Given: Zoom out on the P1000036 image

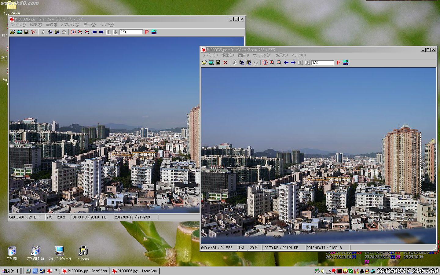Looking at the screenshot, I should (x=87, y=32).
